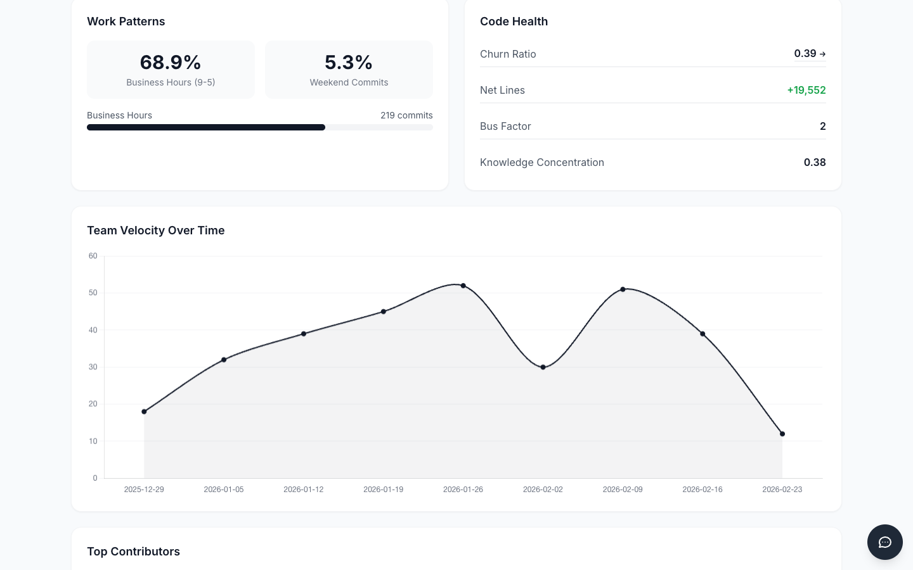Select the Bus Factor row

tap(653, 126)
